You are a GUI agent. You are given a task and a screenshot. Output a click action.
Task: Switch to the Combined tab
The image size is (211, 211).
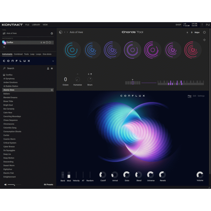tap(18, 54)
